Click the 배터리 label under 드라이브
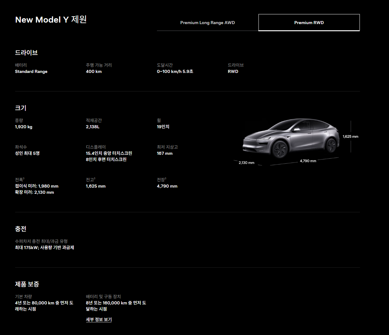The image size is (389, 335). [21, 65]
